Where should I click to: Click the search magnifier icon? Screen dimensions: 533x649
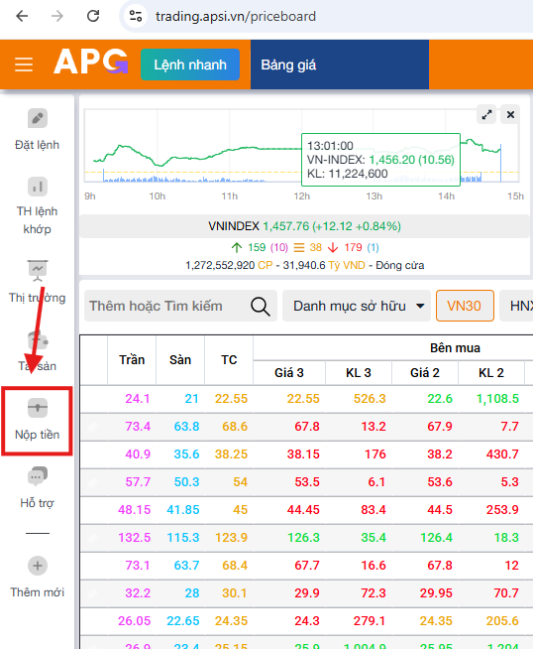pyautogui.click(x=261, y=307)
